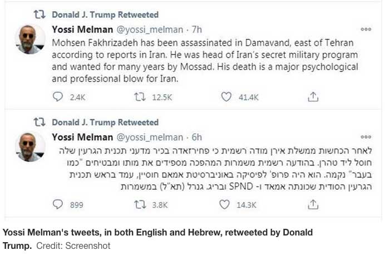The image size is (385, 270).
Task: Open more options menu on the Hebrew tweet
Action: 366,137
